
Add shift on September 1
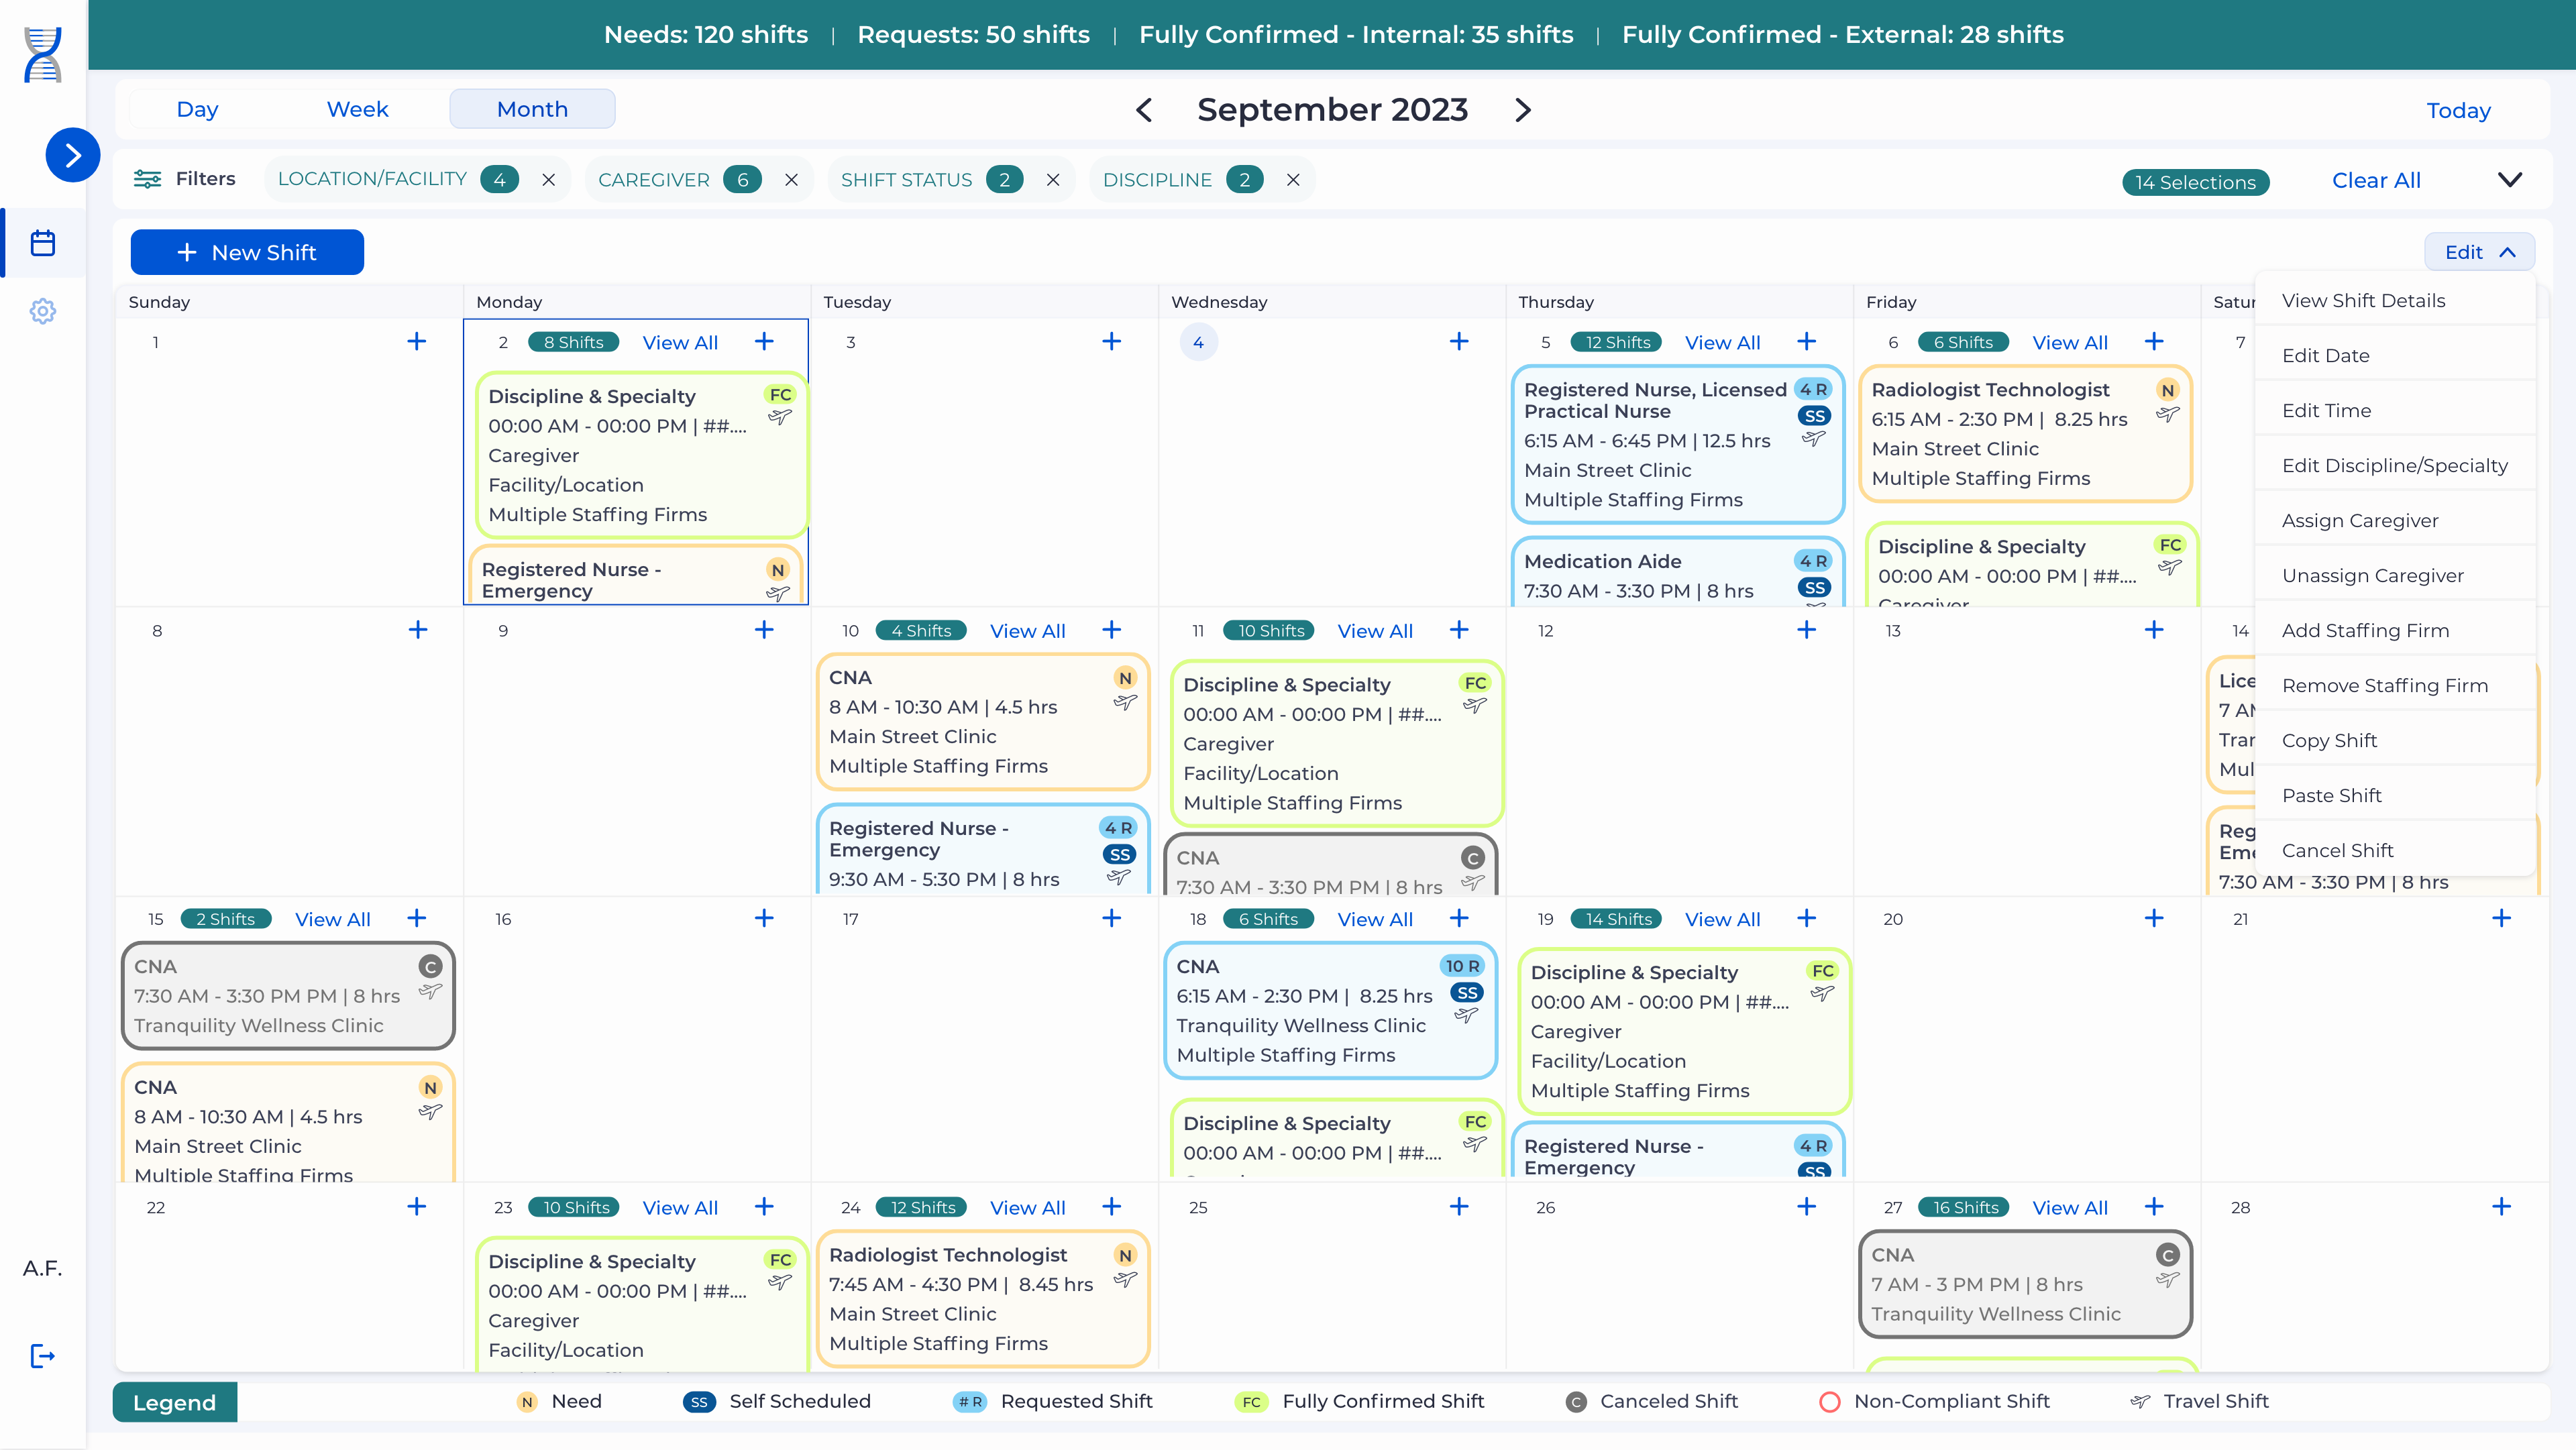[417, 342]
